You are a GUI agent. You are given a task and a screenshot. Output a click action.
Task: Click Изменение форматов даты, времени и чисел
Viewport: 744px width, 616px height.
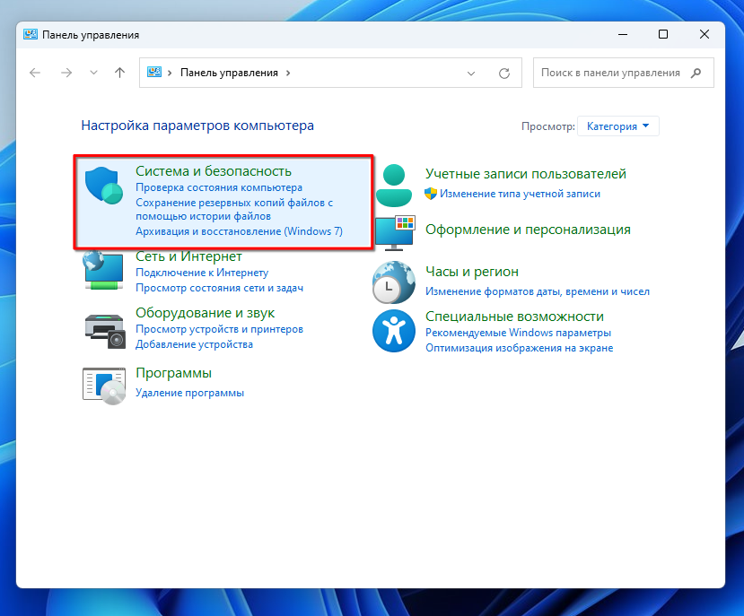point(538,291)
